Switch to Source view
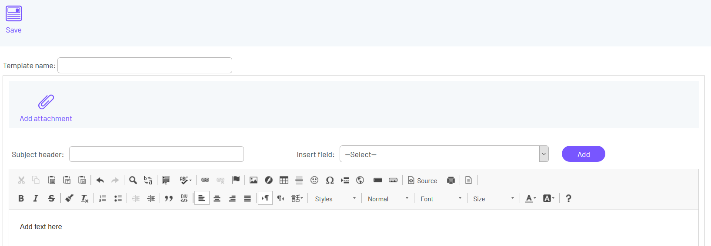Viewport: 711px width, 246px height. point(422,180)
